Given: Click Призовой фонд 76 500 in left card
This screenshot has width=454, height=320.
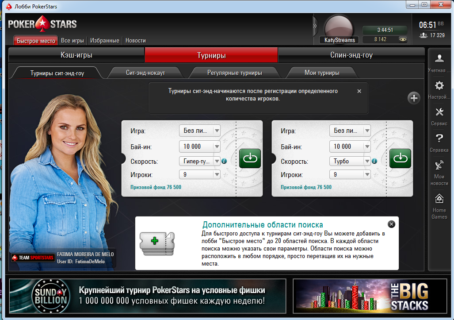Looking at the screenshot, I should pyautogui.click(x=156, y=187).
